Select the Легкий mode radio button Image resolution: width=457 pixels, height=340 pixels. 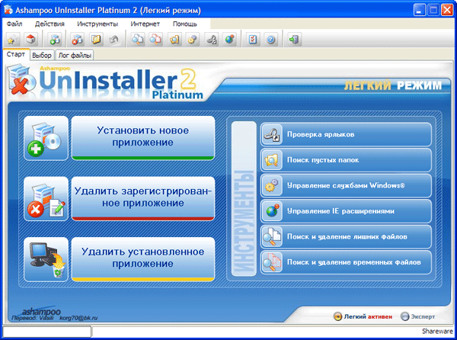tap(337, 316)
